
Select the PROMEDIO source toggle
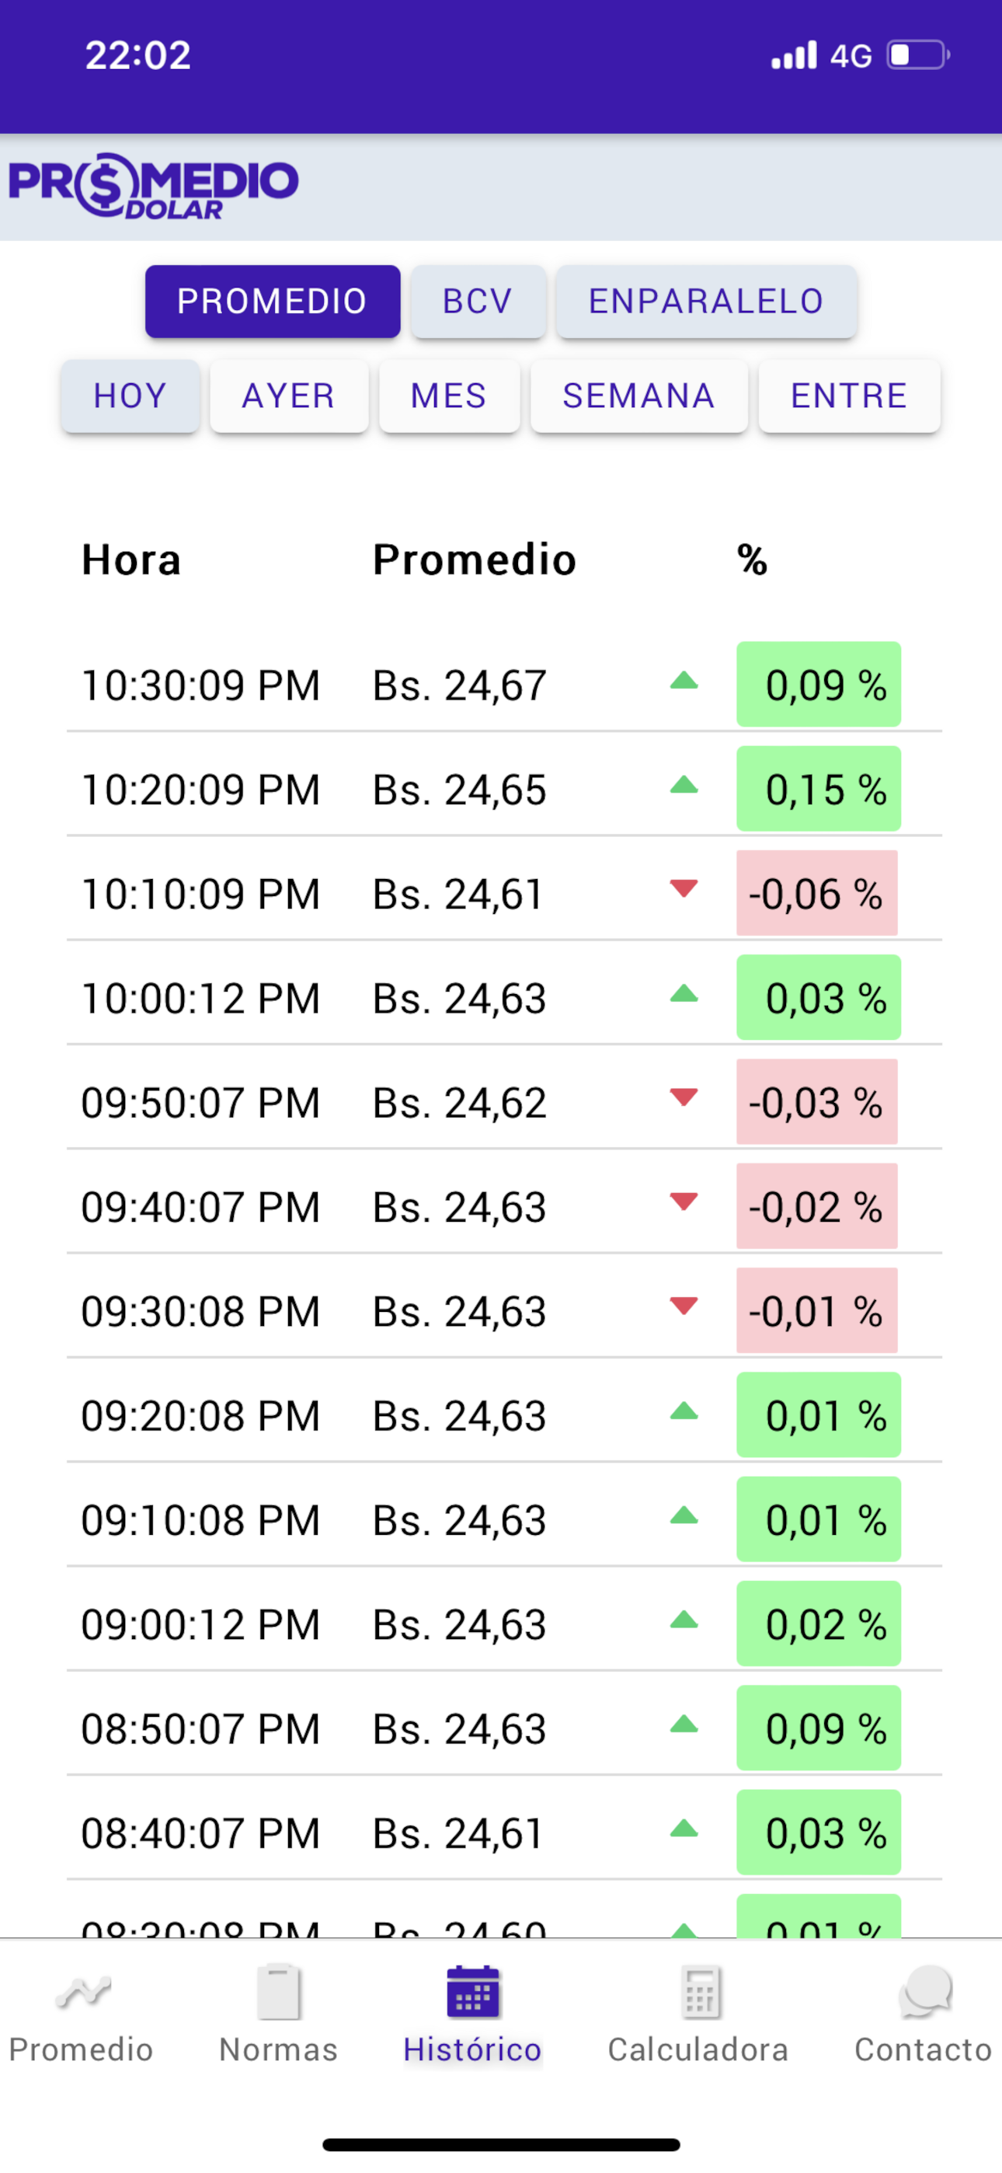pos(273,301)
